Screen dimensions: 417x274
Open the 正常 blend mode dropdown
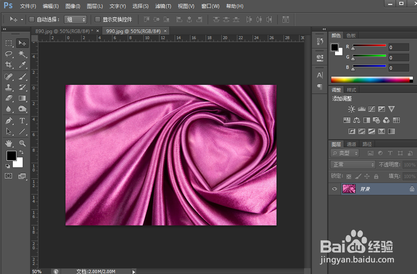point(353,165)
